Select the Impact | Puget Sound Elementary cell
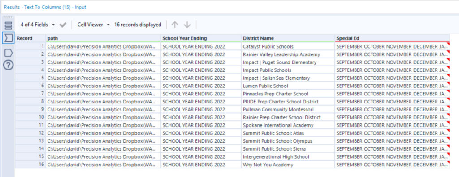 pyautogui.click(x=288, y=62)
